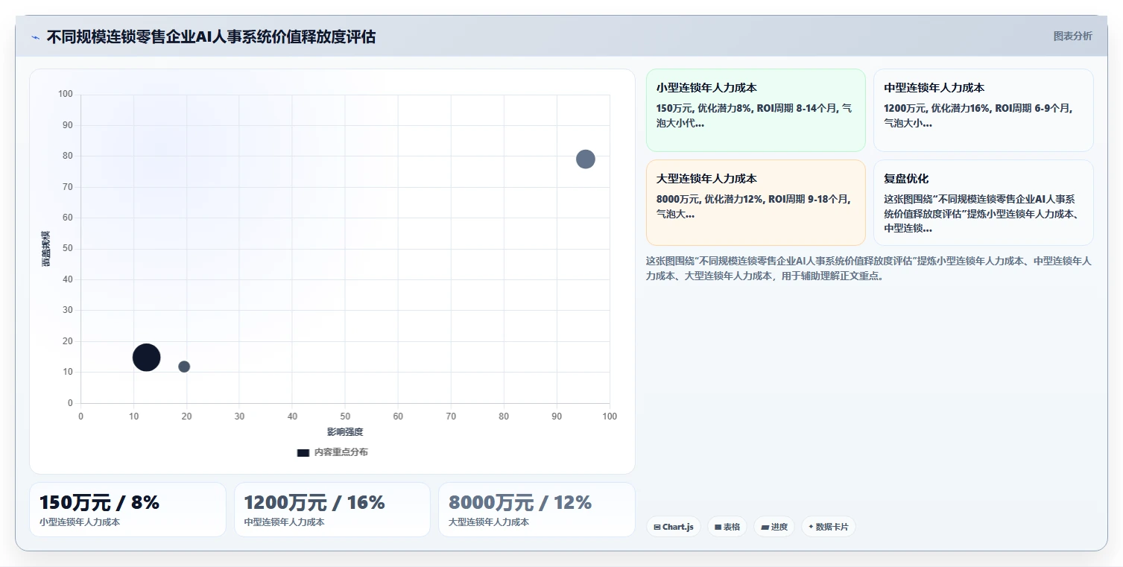Select the Chart.js tag chip
Viewport: 1123px width, 567px height.
673,527
